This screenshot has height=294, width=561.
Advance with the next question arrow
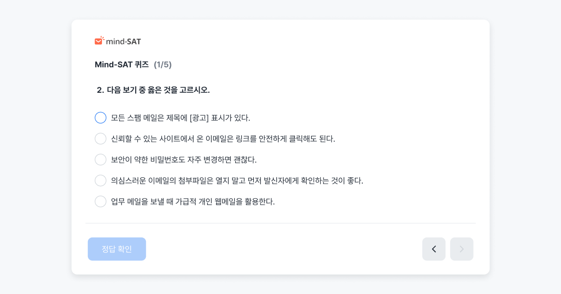[x=462, y=249]
